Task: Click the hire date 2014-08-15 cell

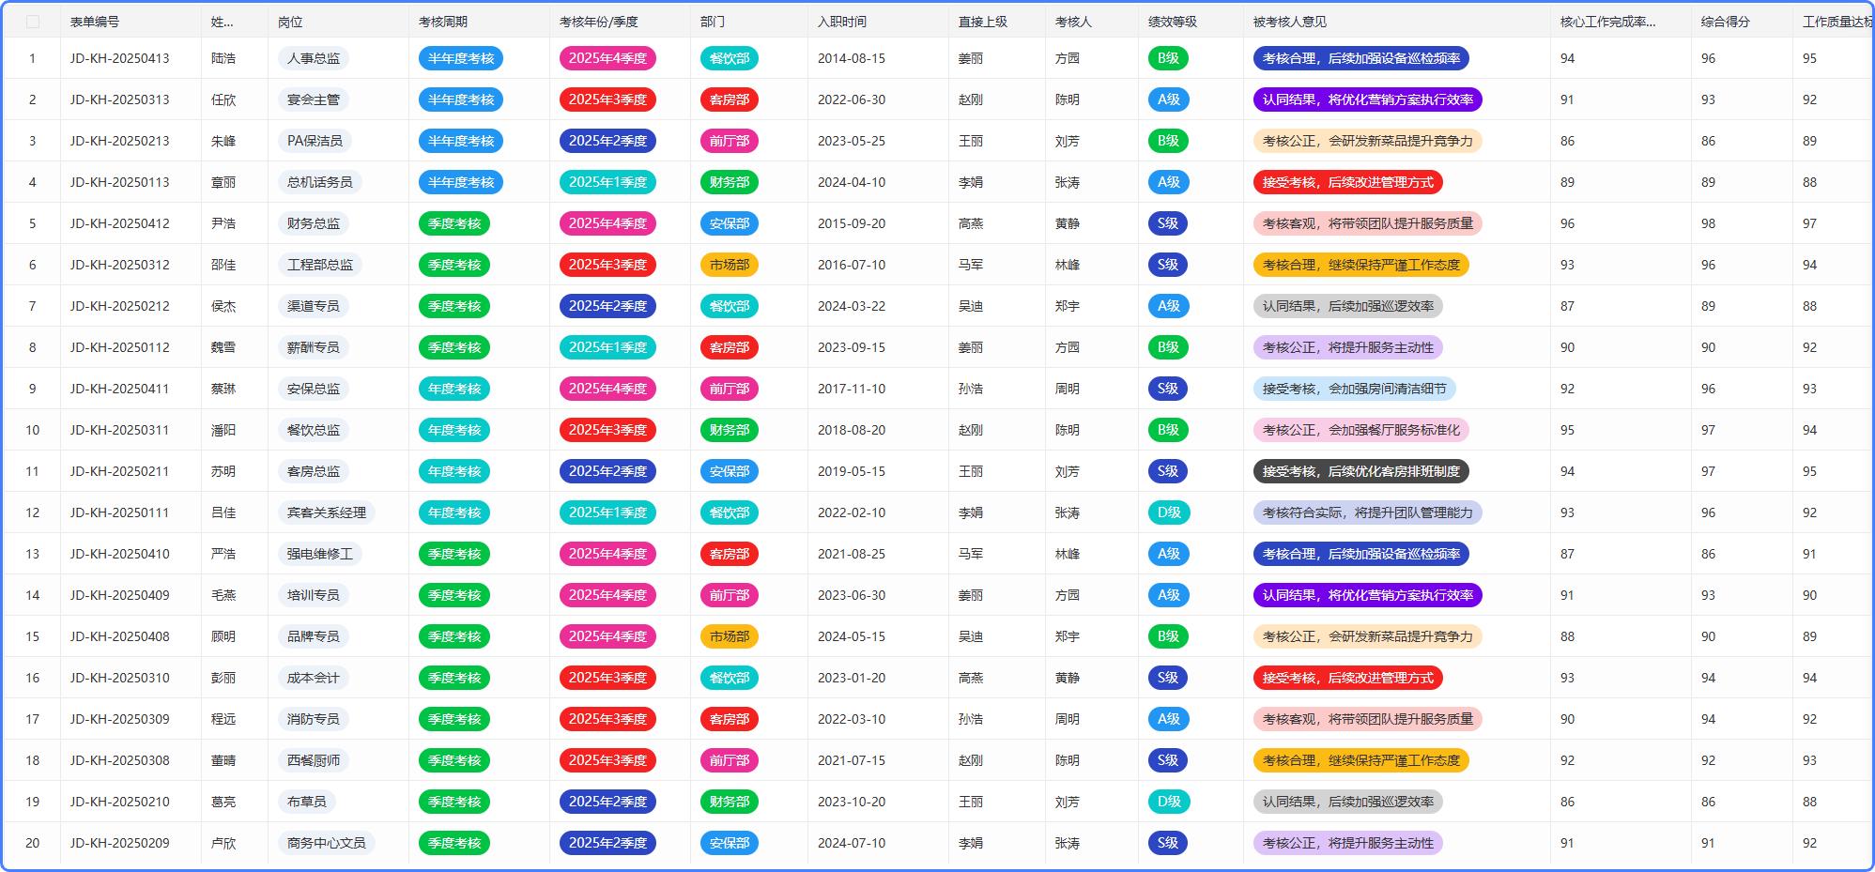Action: (852, 58)
